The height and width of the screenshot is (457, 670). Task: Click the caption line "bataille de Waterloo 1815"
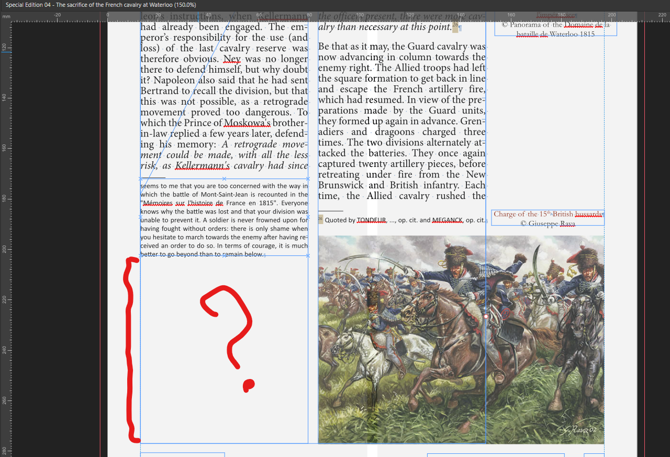pyautogui.click(x=556, y=34)
